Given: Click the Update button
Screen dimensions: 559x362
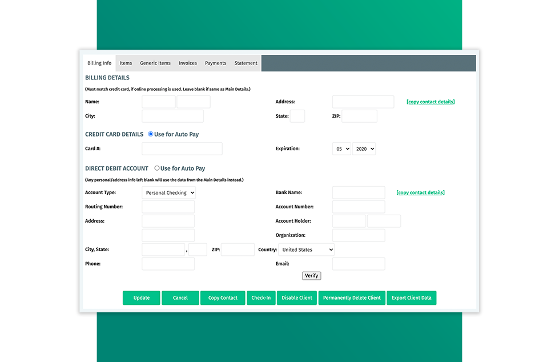Looking at the screenshot, I should [142, 298].
